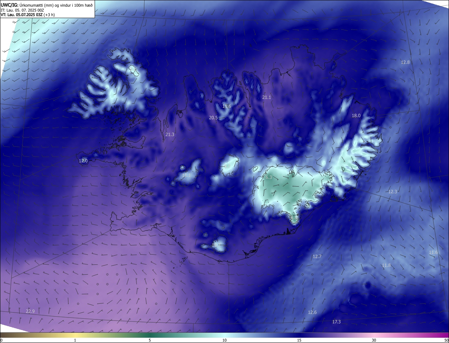Click the 12.8 value label on the map
Screen dimensions: 449x343
(x=405, y=62)
